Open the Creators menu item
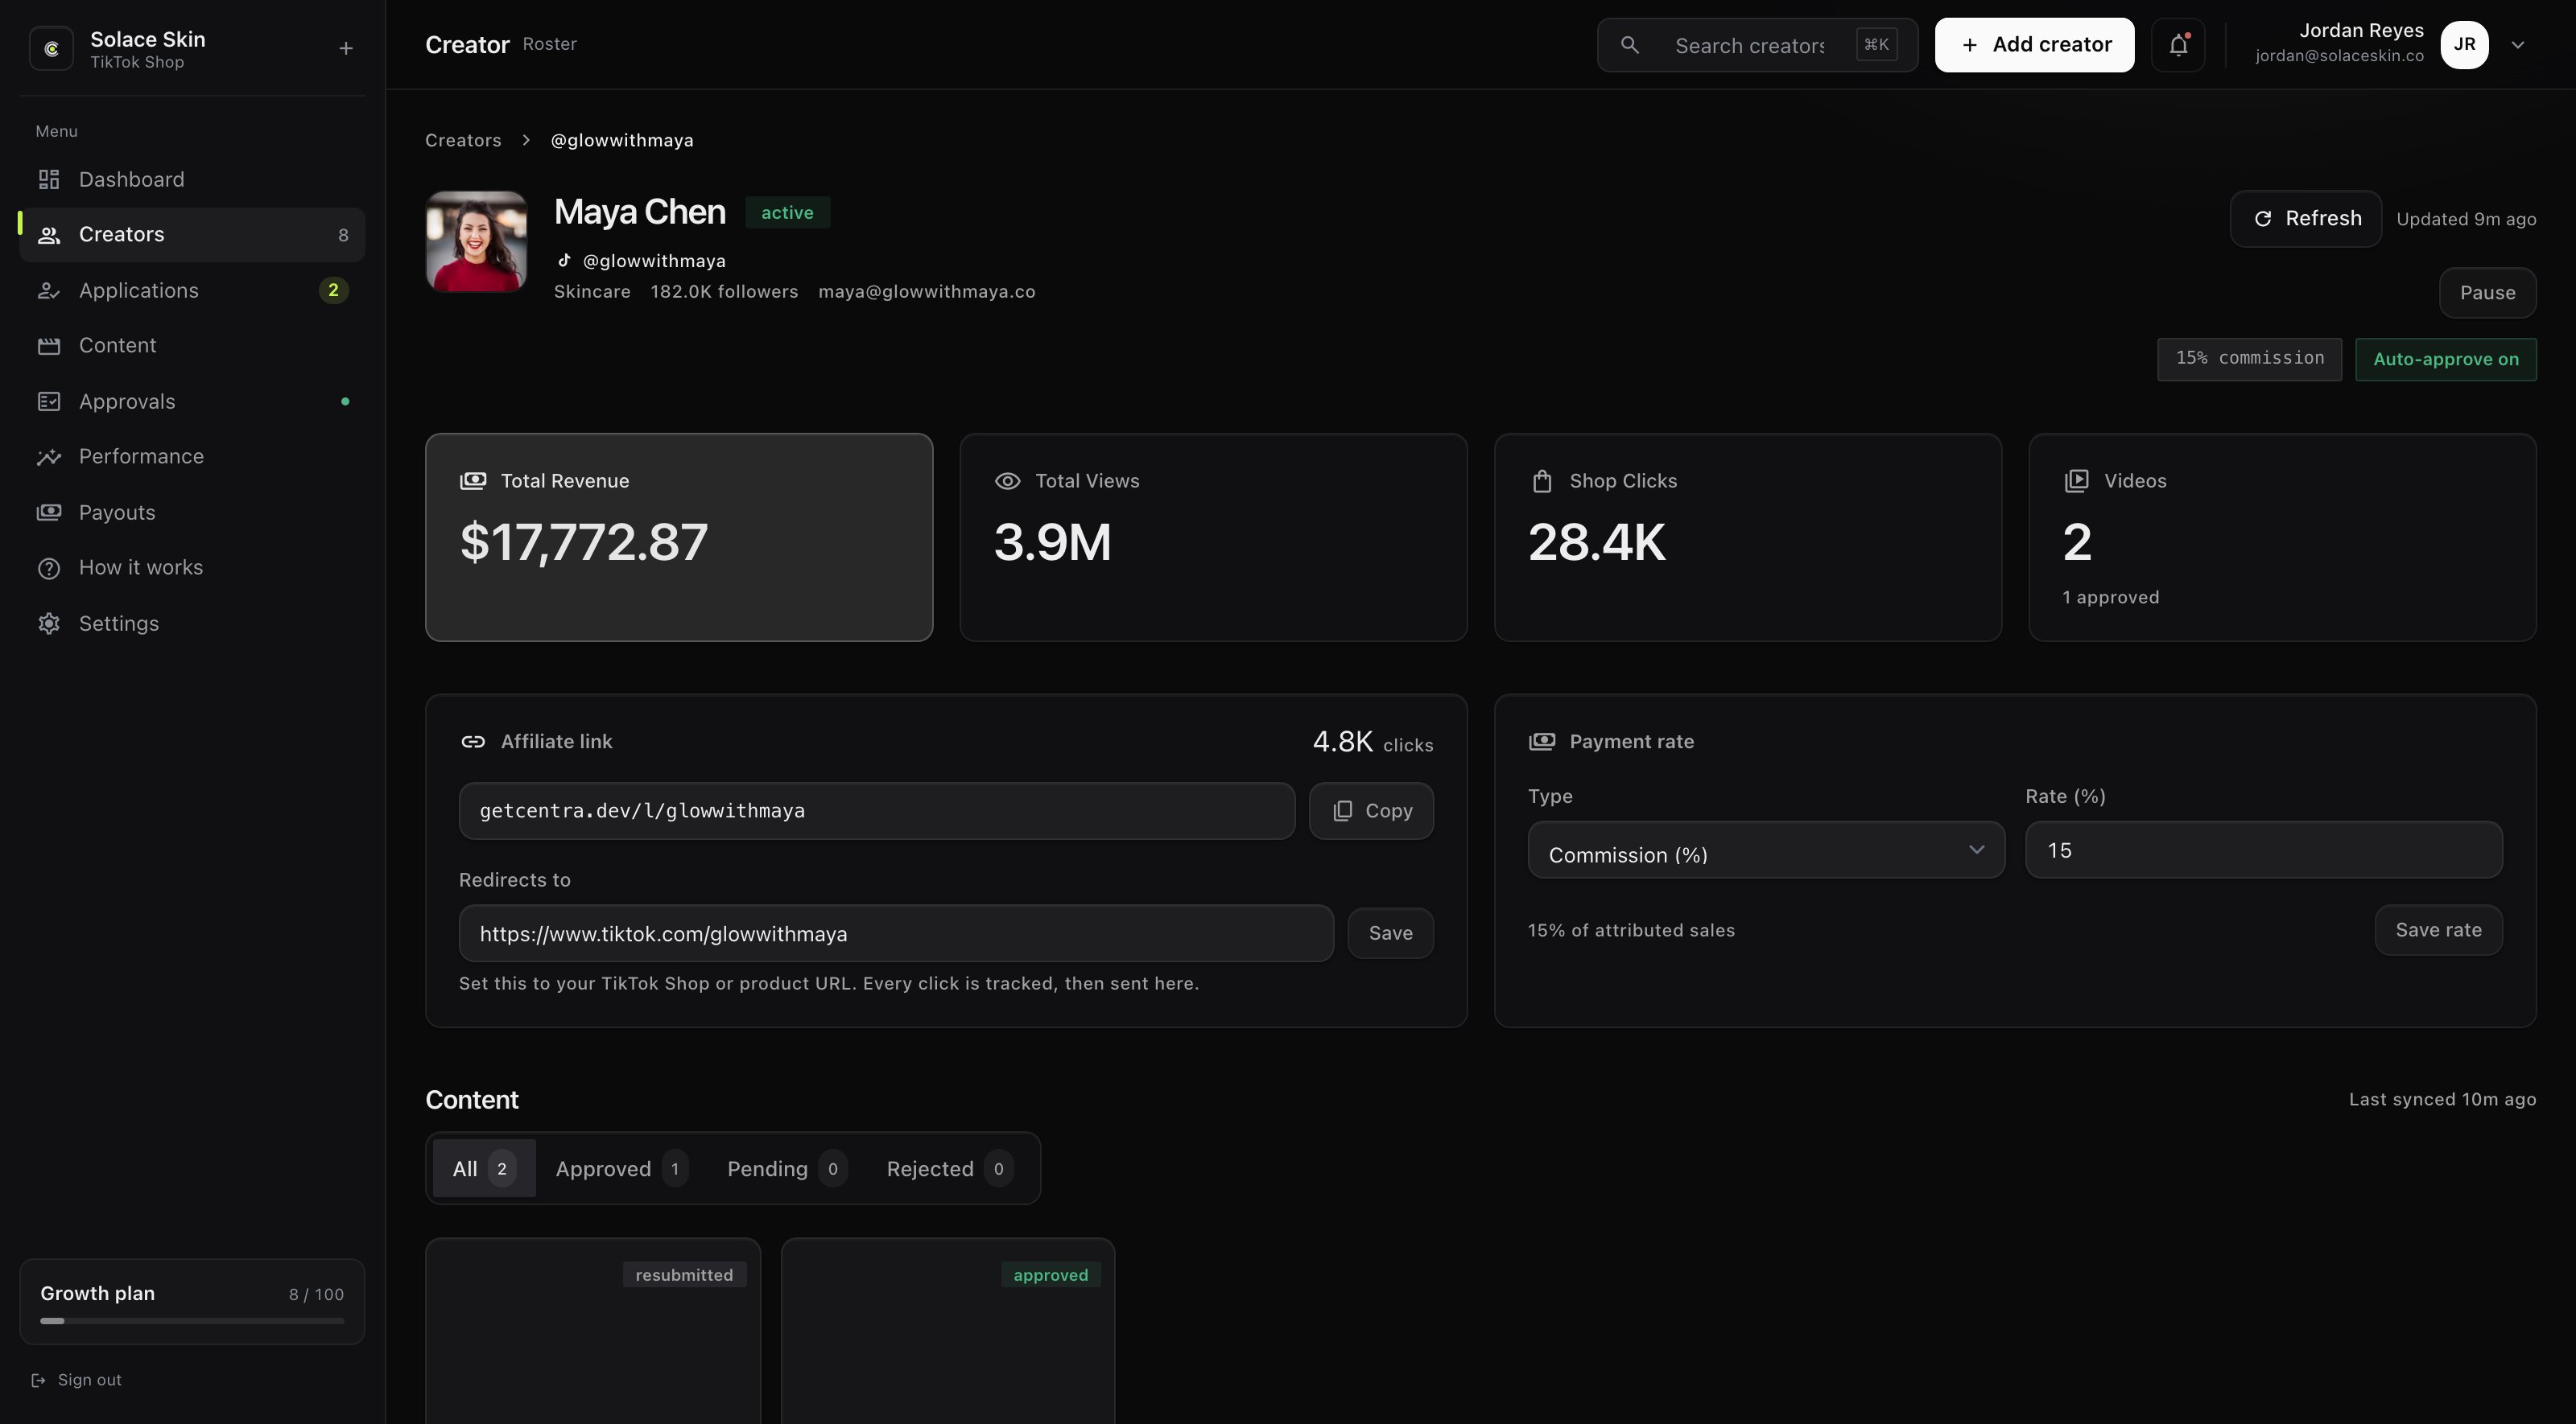 tap(192, 235)
